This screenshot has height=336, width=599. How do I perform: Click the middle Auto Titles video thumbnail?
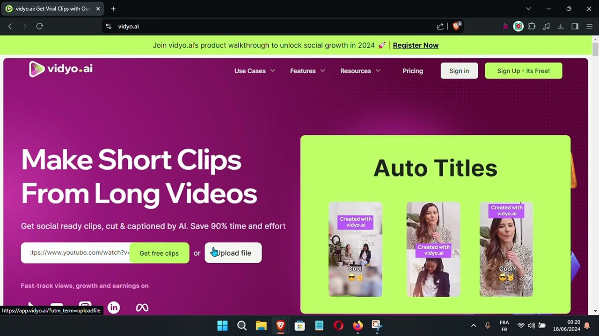tap(433, 249)
